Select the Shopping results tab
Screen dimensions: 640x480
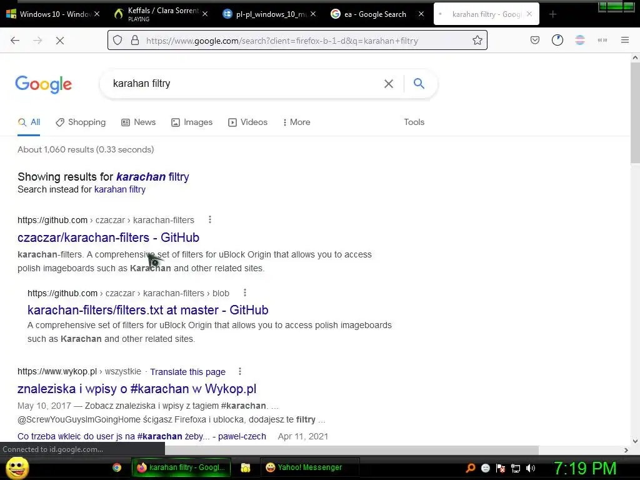tap(81, 122)
